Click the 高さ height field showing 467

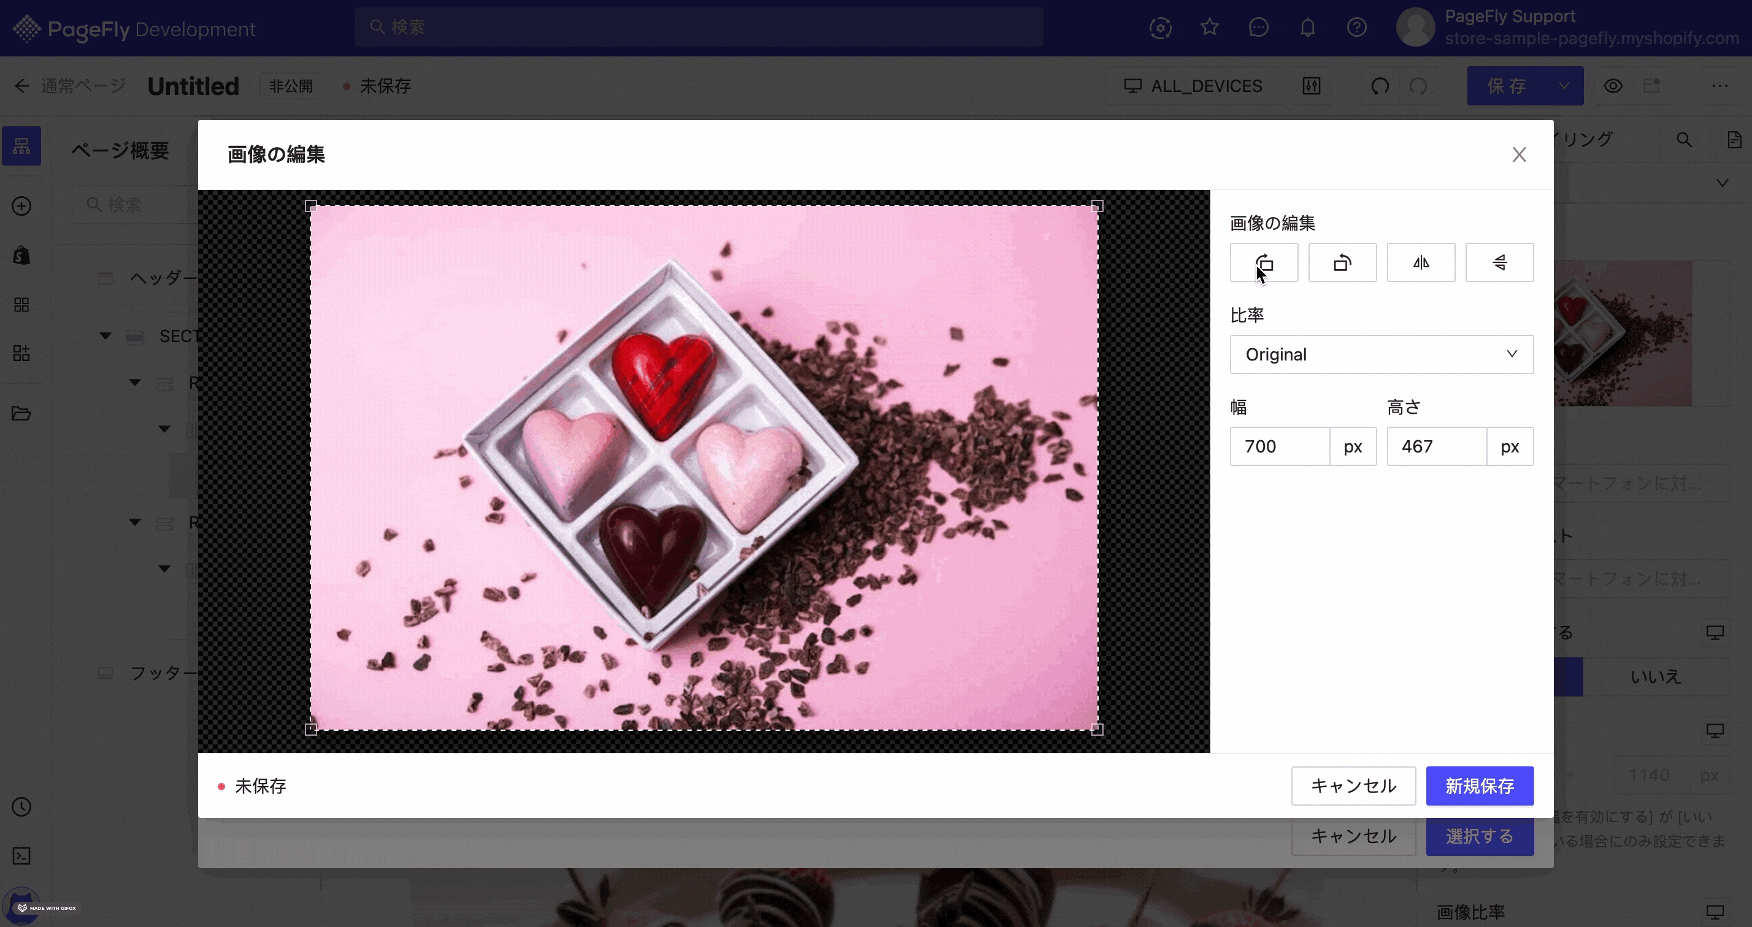tap(1437, 446)
